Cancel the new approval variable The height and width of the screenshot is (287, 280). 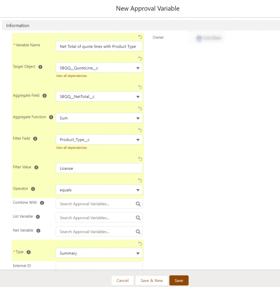[123, 280]
